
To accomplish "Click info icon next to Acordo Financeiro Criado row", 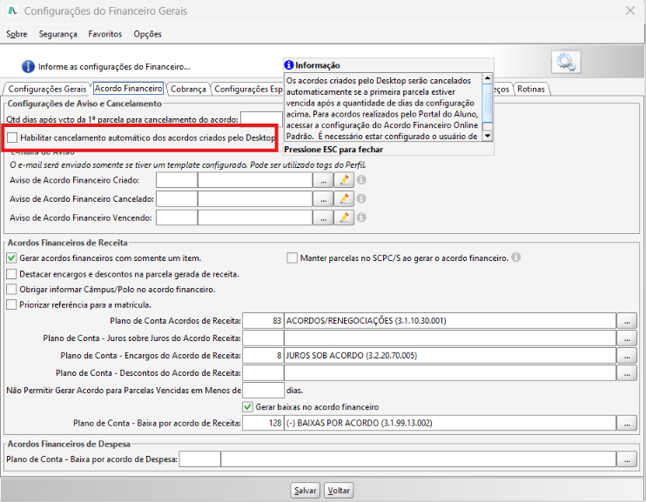I will pyautogui.click(x=361, y=180).
